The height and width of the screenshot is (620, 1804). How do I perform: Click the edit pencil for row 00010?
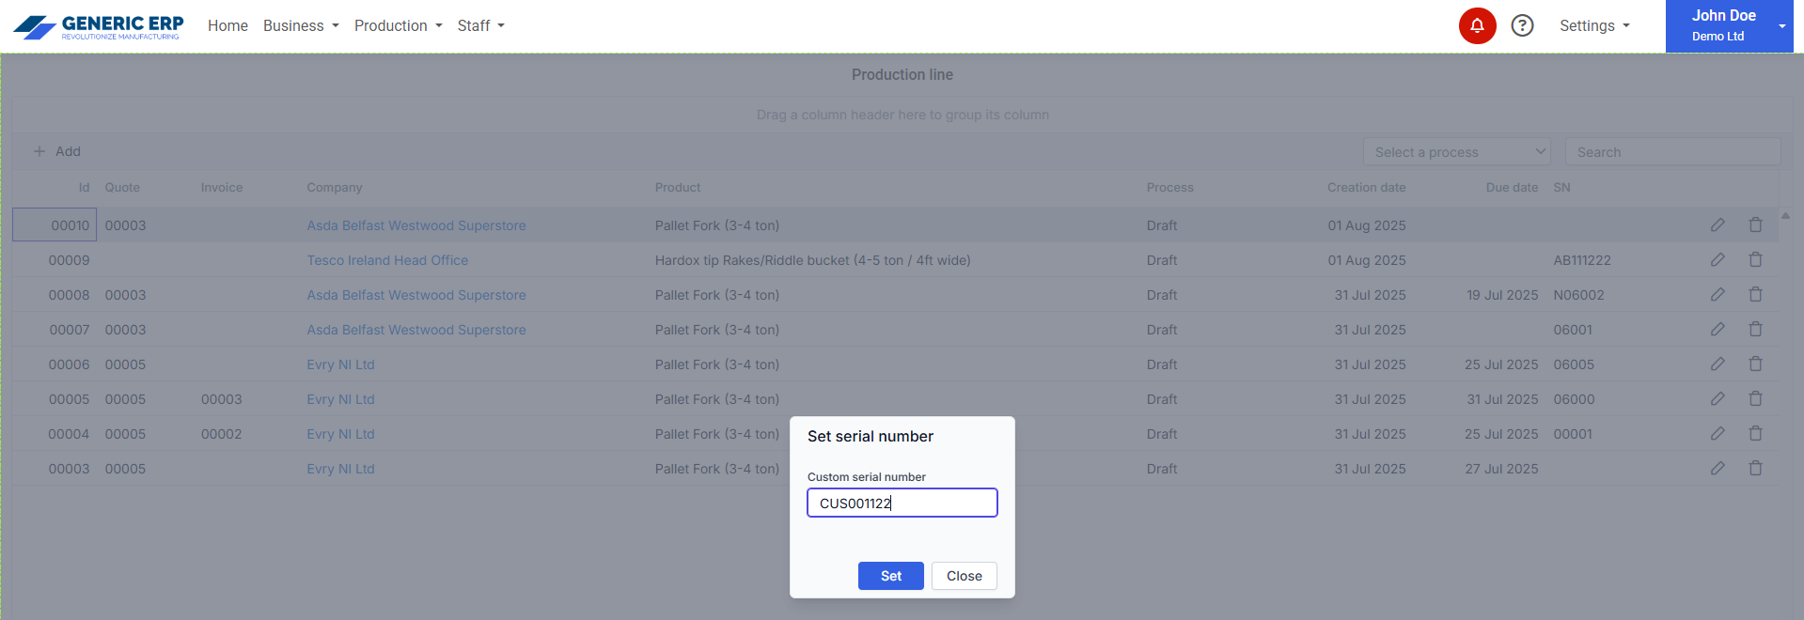[x=1718, y=225]
